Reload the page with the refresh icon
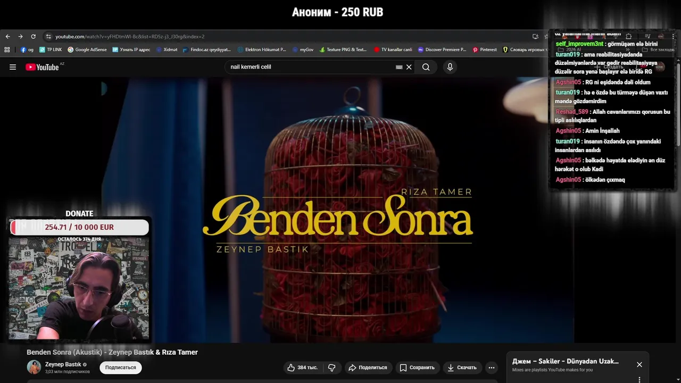Screen dimensions: 681x383 (33, 37)
